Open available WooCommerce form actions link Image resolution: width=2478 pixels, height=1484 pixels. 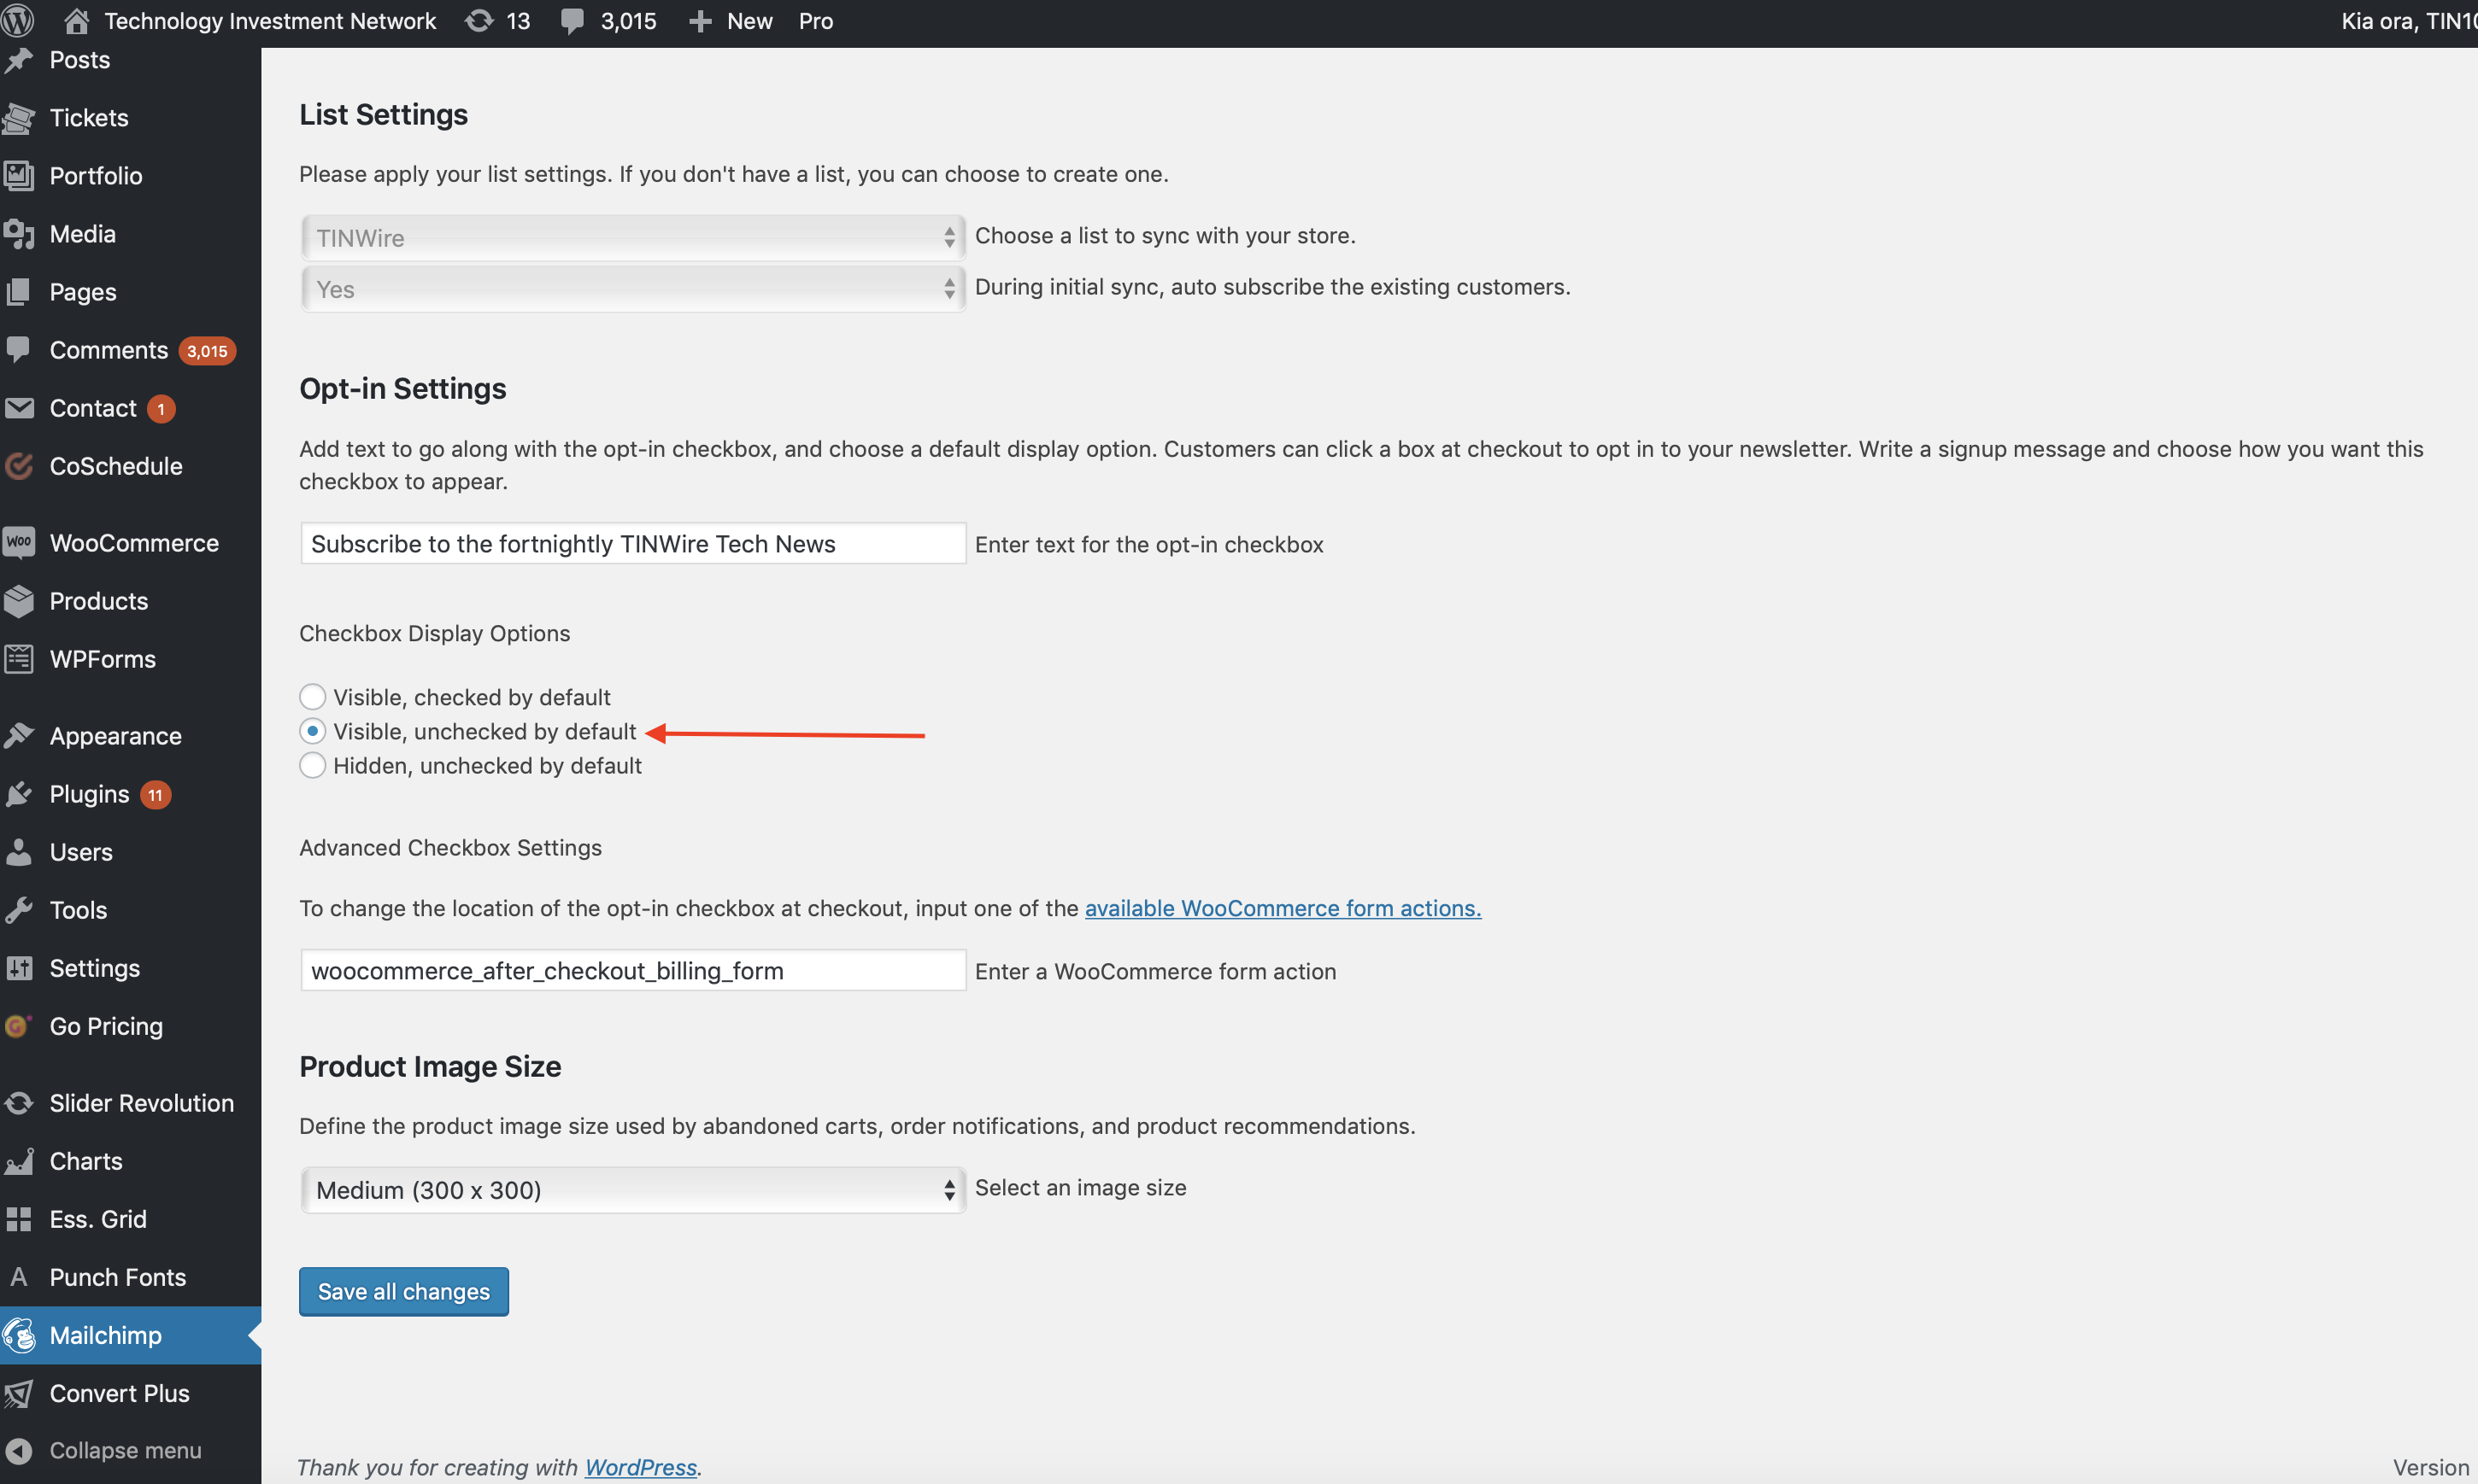1283,908
